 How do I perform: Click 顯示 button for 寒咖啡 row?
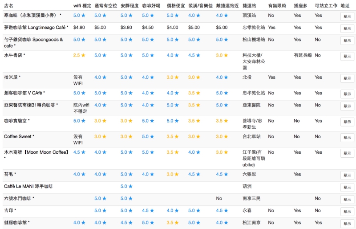tap(347, 16)
